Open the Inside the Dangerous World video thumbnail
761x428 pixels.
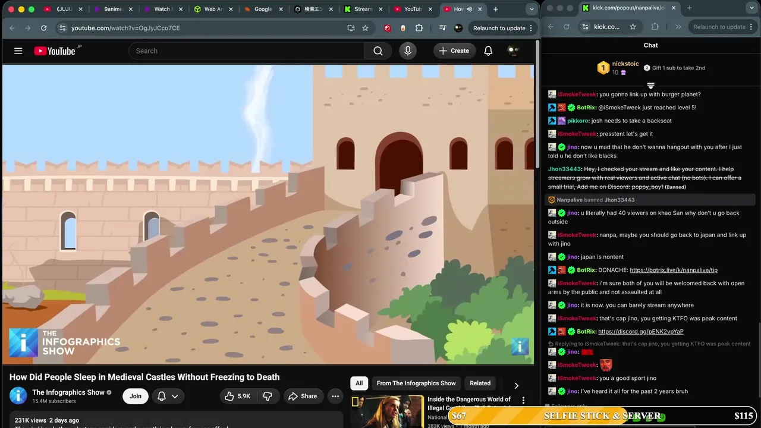(386, 411)
